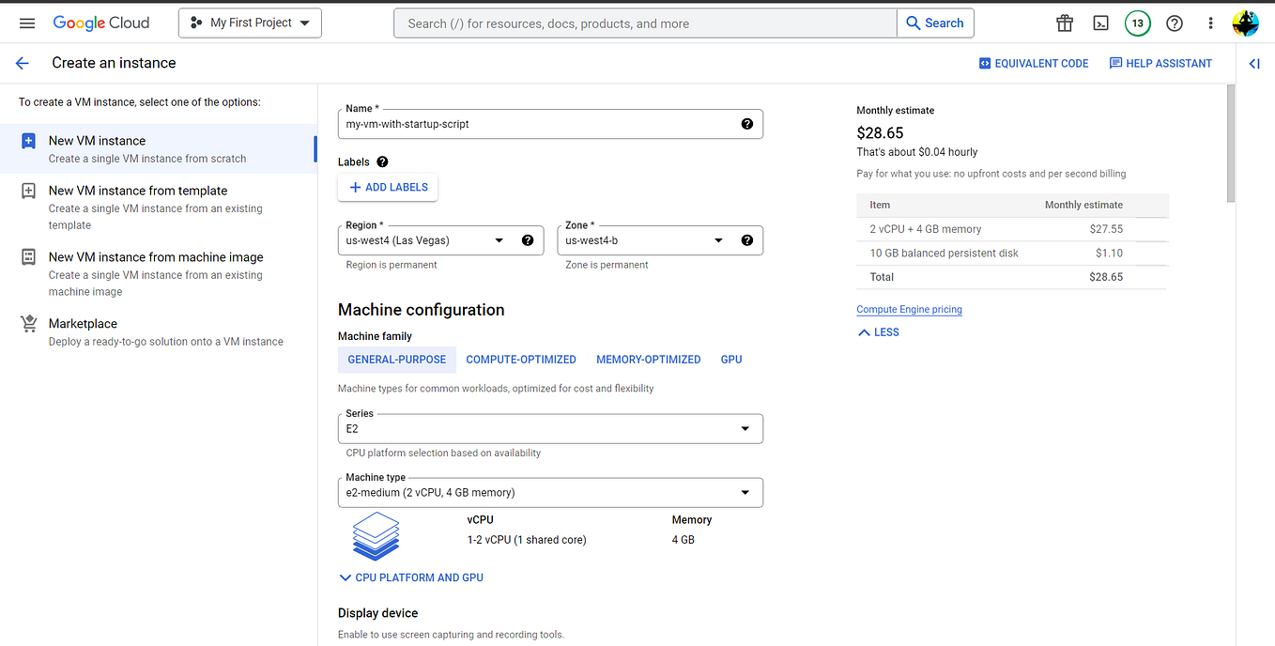Select the COMPUTE-OPTIMIZED machine family tab
The width and height of the screenshot is (1275, 646).
521,359
